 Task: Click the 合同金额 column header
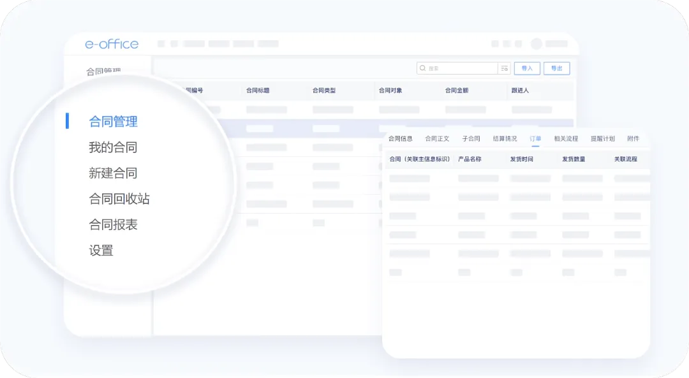coord(457,91)
